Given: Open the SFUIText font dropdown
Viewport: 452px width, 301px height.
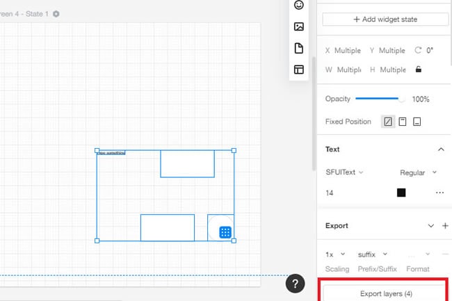Looking at the screenshot, I should pyautogui.click(x=344, y=172).
